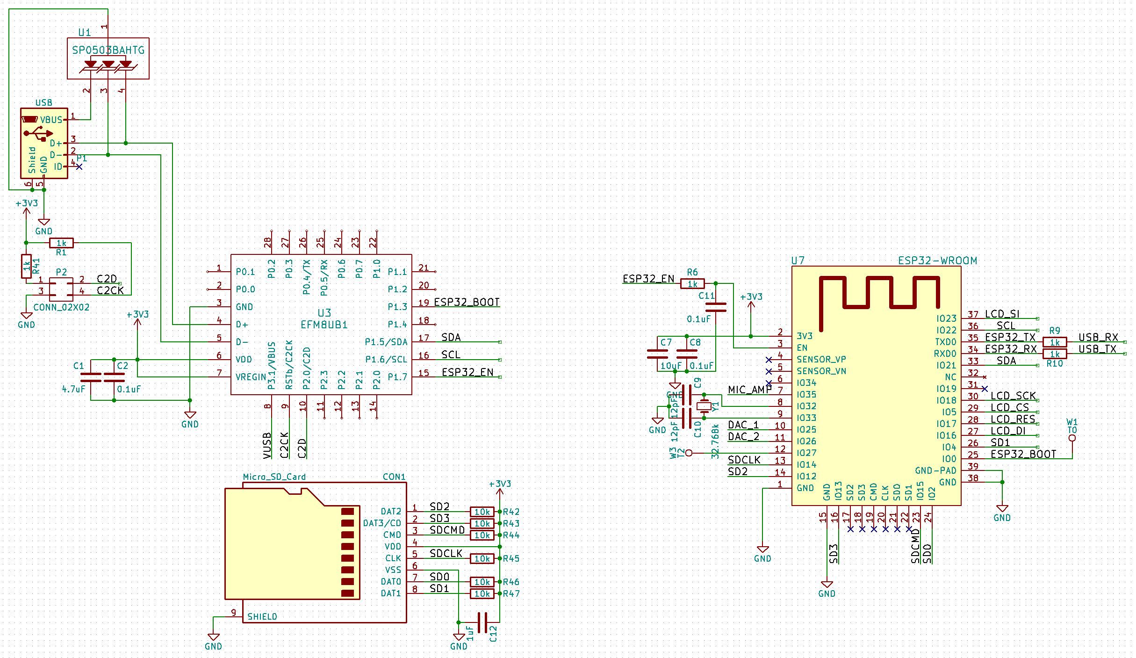
Task: Click the R1 1k resistor symbol
Action: [61, 243]
